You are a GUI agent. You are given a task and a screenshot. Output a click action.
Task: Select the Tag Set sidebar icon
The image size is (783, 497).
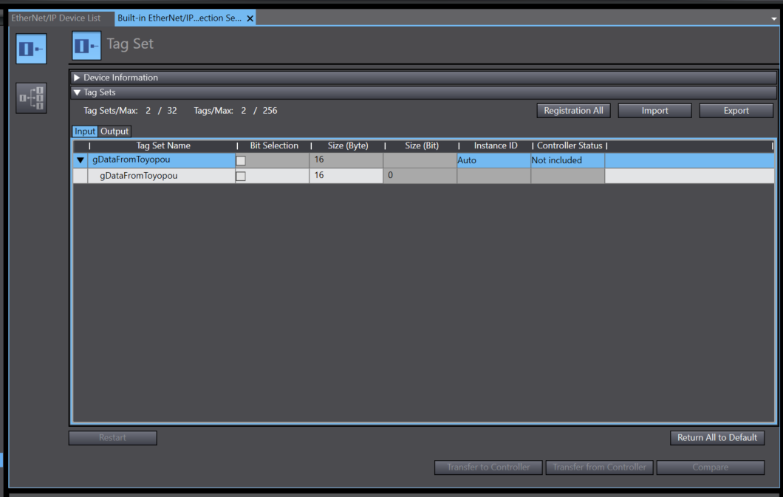[31, 49]
